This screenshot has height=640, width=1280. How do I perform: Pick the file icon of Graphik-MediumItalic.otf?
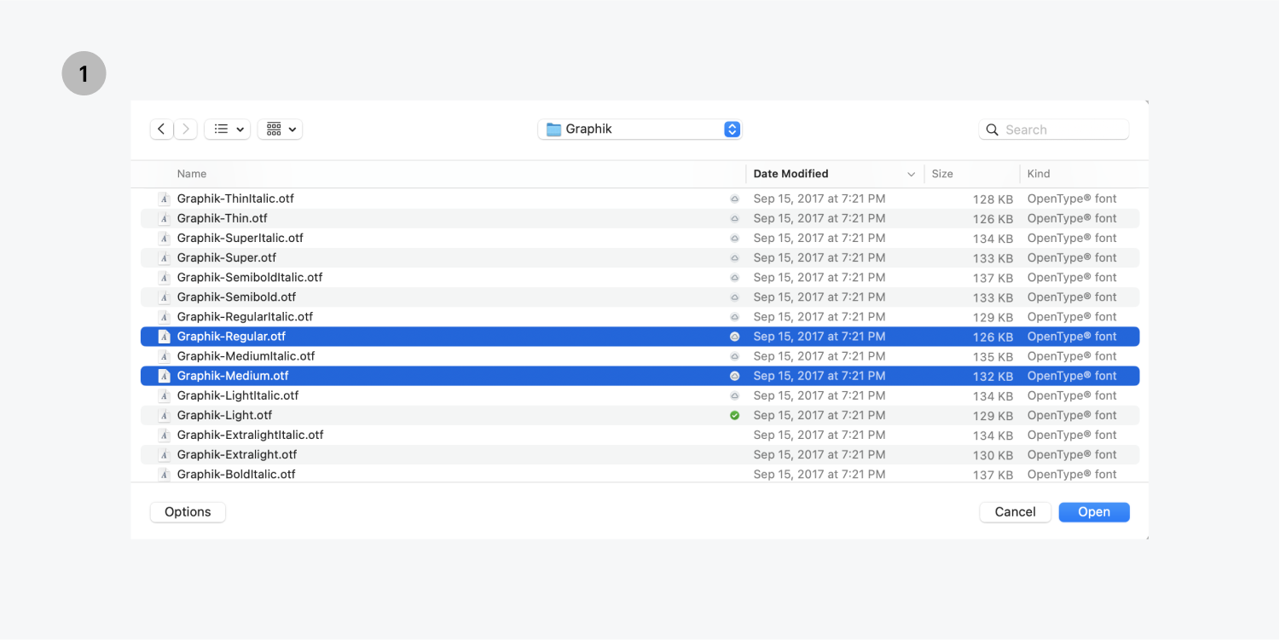click(165, 356)
